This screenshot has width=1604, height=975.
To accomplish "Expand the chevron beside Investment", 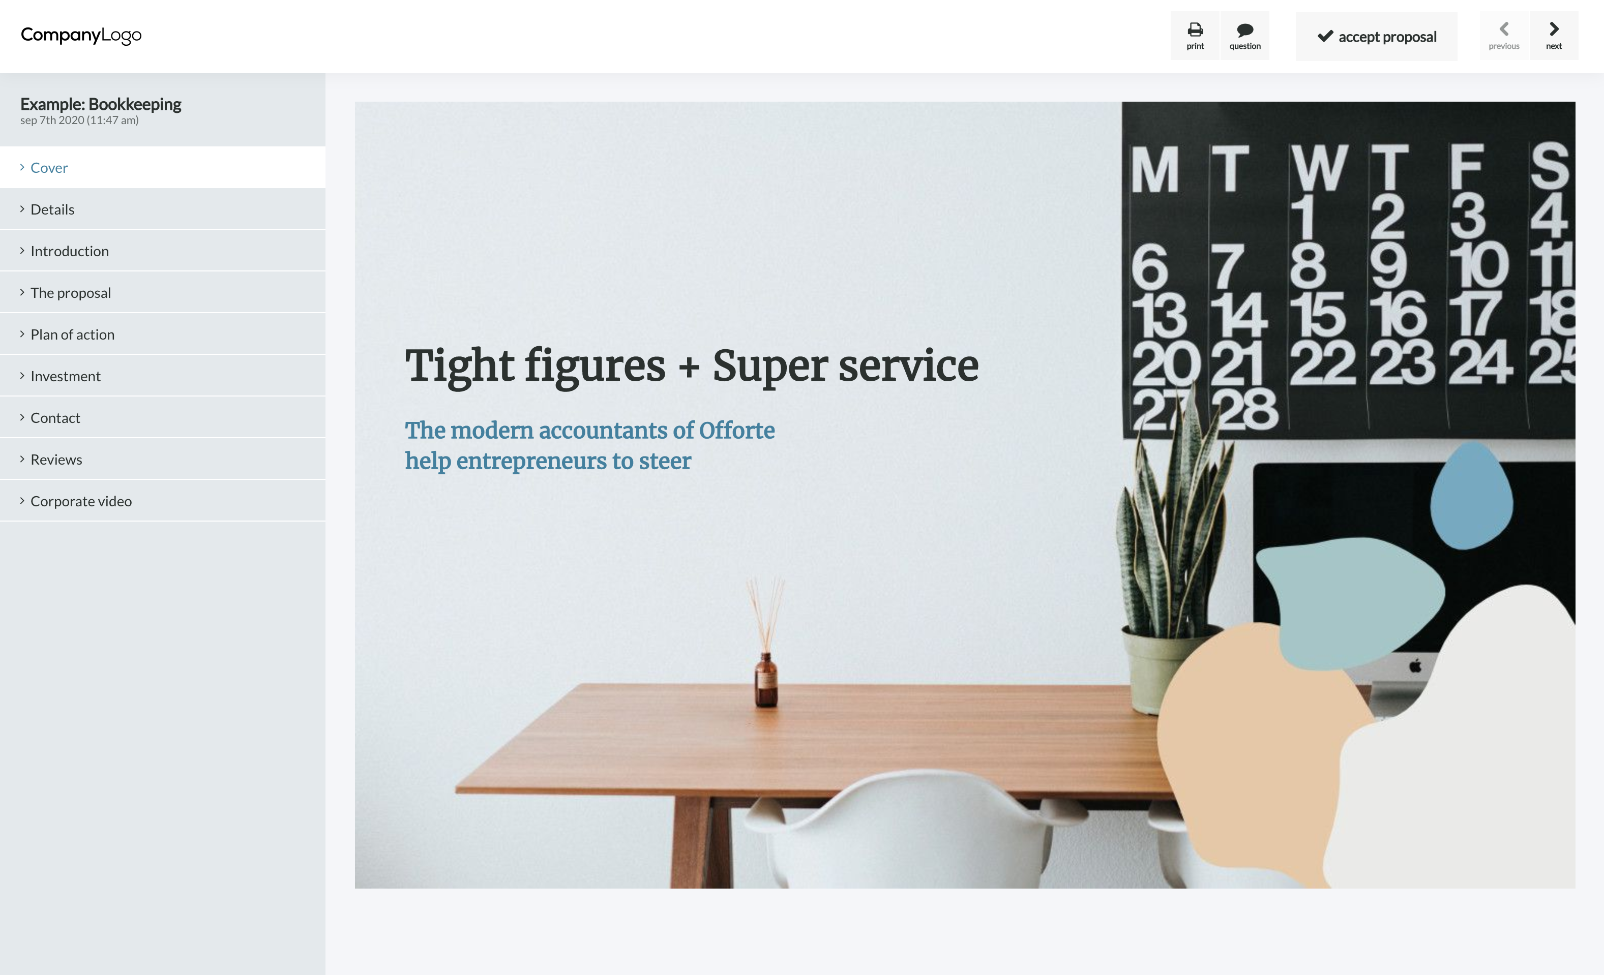I will (22, 376).
